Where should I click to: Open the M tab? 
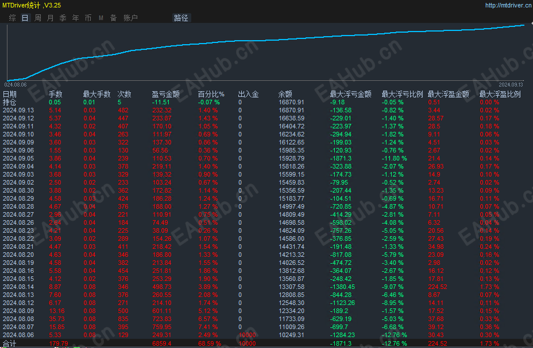tap(101, 18)
